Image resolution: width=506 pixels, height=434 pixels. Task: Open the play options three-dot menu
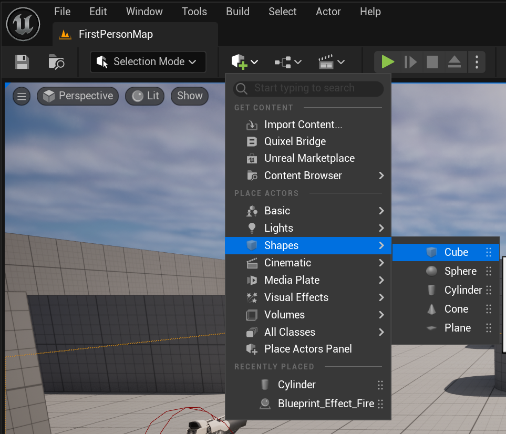(x=477, y=62)
